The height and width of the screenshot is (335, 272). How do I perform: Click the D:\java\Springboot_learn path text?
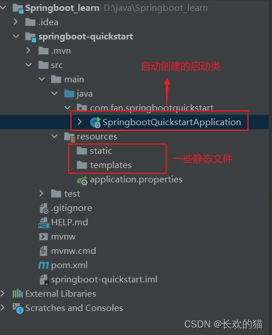[x=156, y=9]
